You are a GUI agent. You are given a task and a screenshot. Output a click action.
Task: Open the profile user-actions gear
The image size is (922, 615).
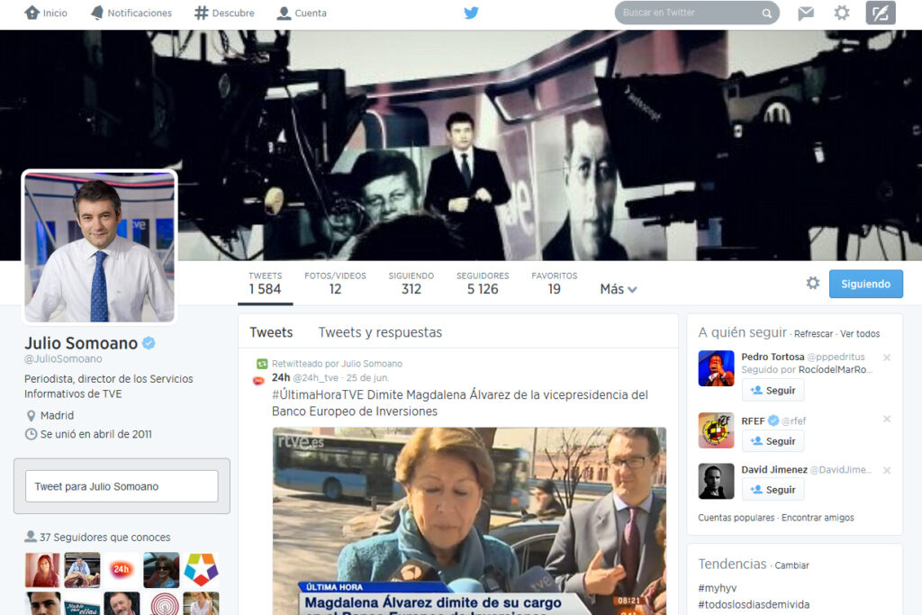pos(813,284)
